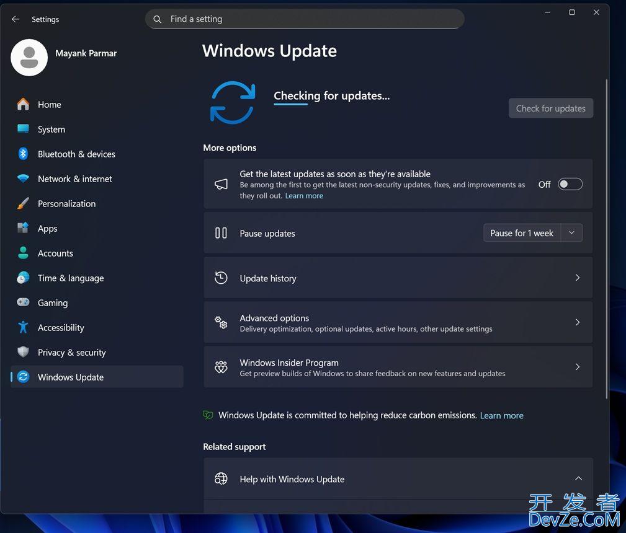626x533 pixels.
Task: Click Pause for 1 week button
Action: [522, 233]
